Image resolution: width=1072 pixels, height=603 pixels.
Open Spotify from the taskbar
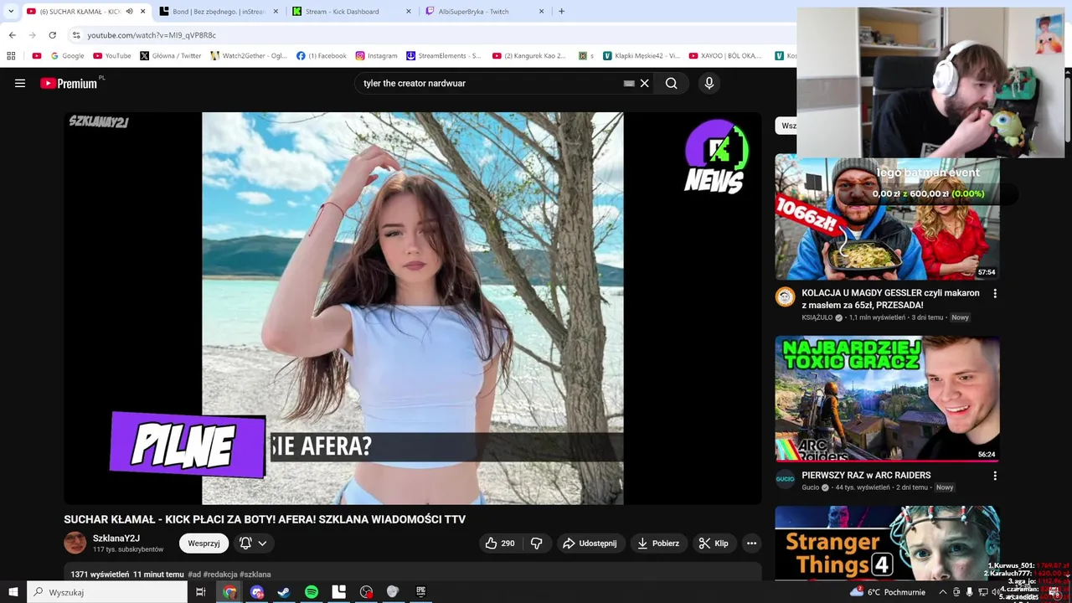pos(312,592)
